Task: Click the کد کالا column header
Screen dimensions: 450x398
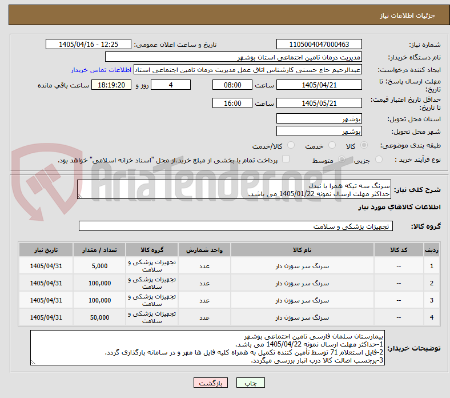Action: pos(399,250)
